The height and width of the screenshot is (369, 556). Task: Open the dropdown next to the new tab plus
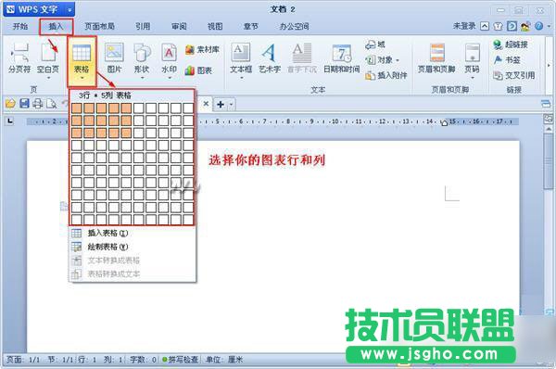[231, 105]
